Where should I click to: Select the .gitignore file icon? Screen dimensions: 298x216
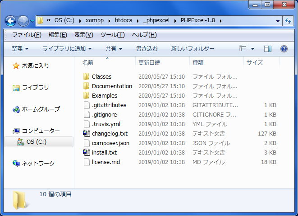[87, 114]
